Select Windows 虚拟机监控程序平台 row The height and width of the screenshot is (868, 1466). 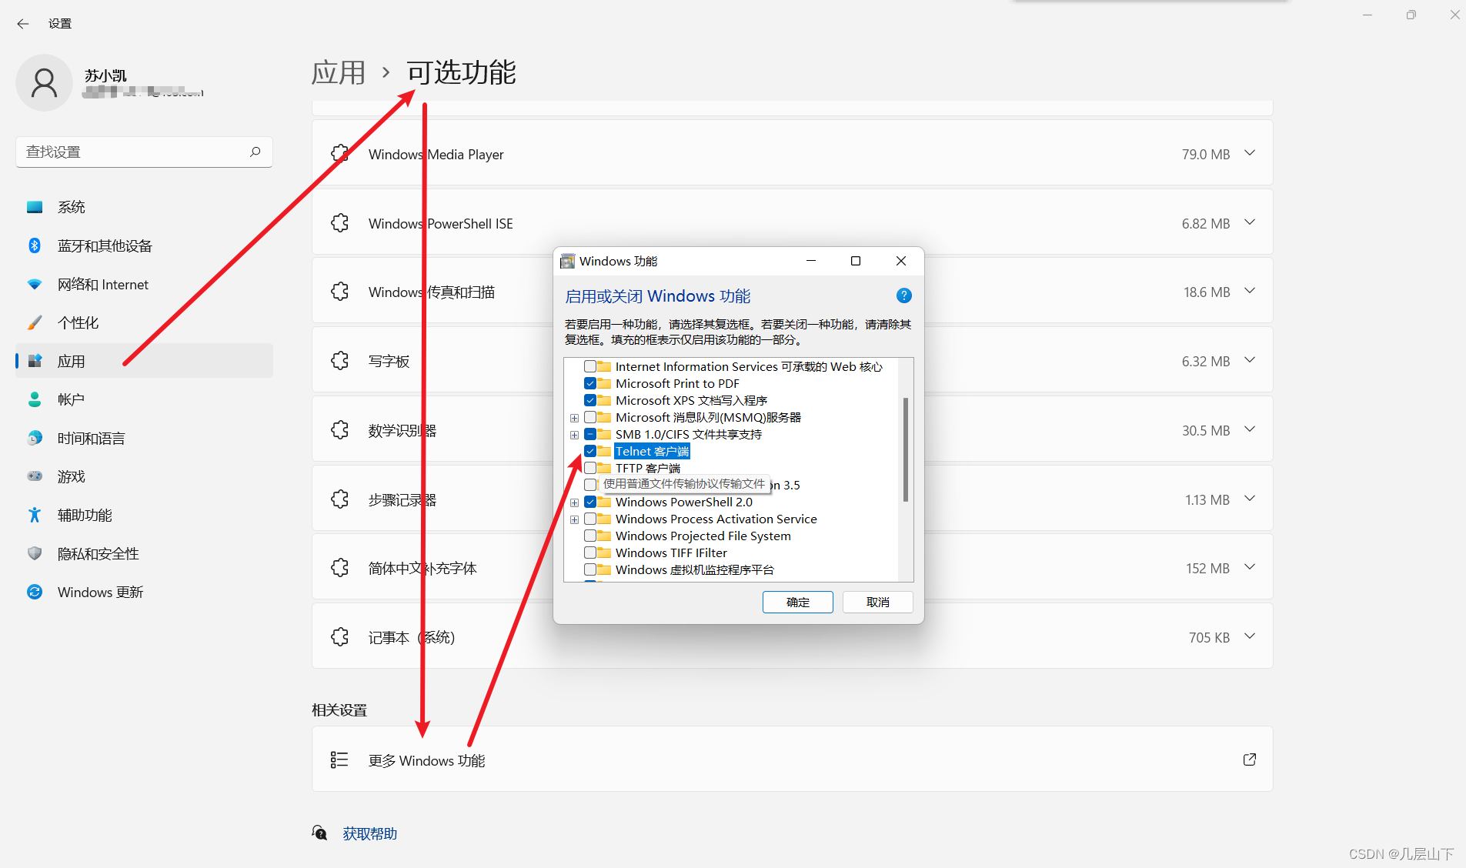click(x=695, y=569)
